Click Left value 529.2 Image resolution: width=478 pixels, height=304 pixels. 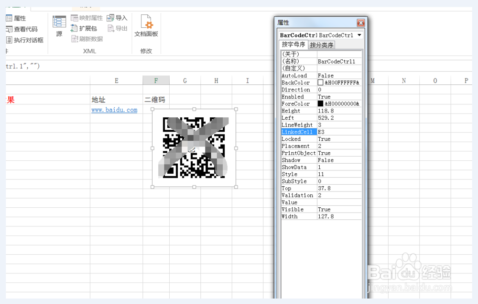339,118
